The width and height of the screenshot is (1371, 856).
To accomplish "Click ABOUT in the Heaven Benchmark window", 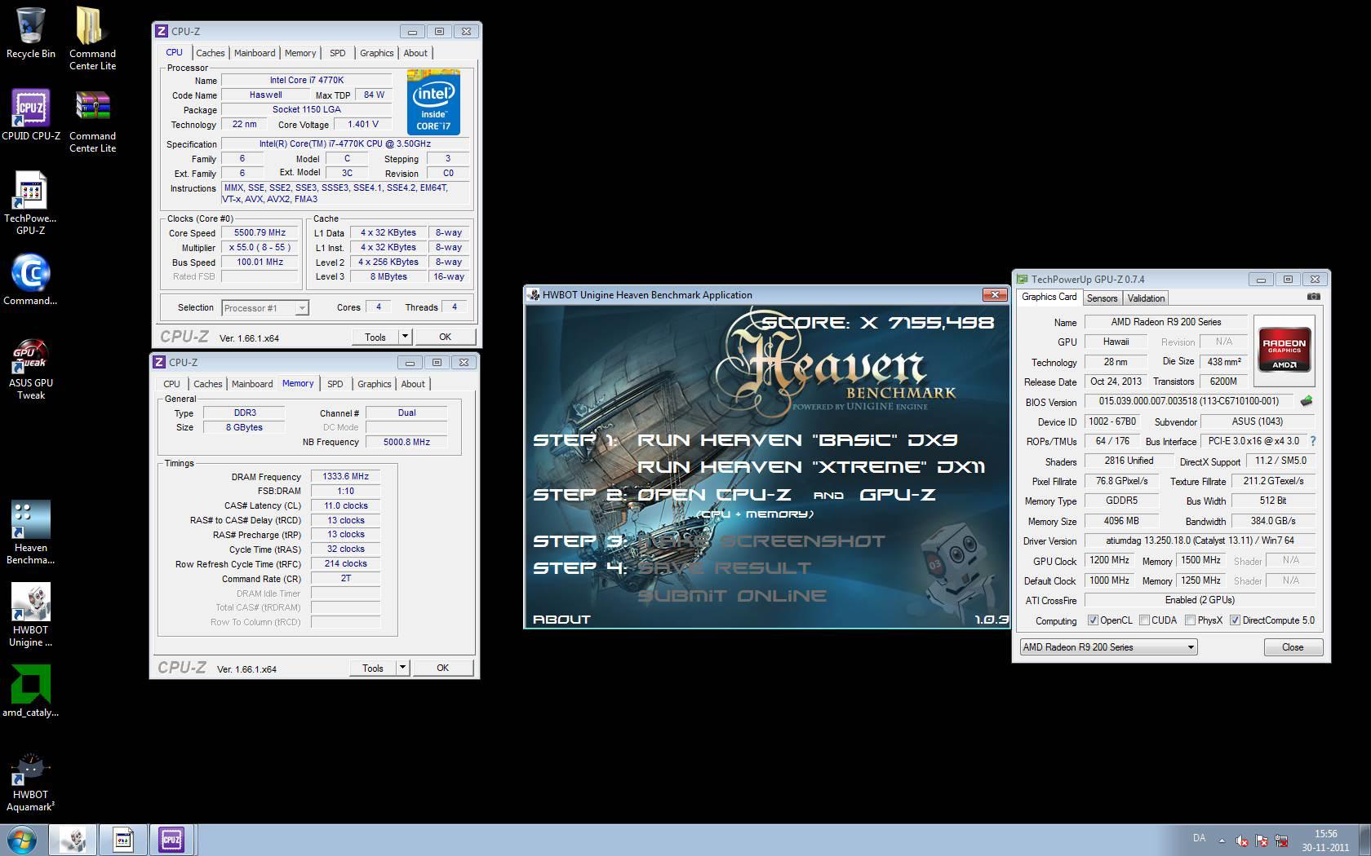I will (561, 620).
